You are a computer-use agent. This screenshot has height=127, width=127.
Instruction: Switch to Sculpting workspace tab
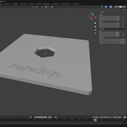(x=7, y=4)
